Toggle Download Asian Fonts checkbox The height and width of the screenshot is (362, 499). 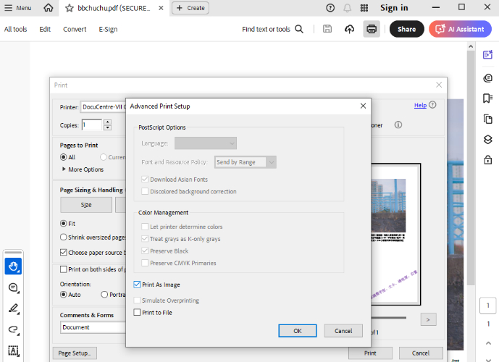pos(145,179)
